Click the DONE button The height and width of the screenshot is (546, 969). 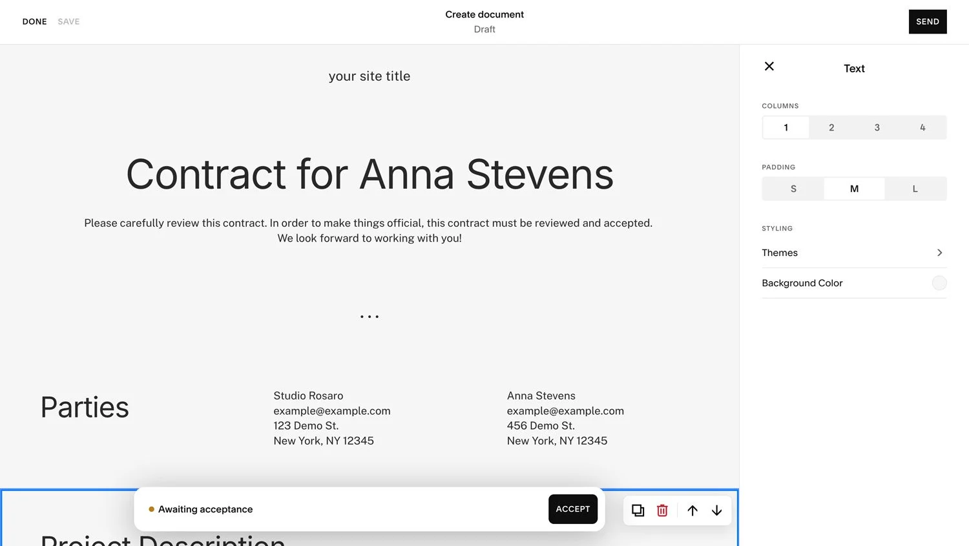[x=35, y=21]
